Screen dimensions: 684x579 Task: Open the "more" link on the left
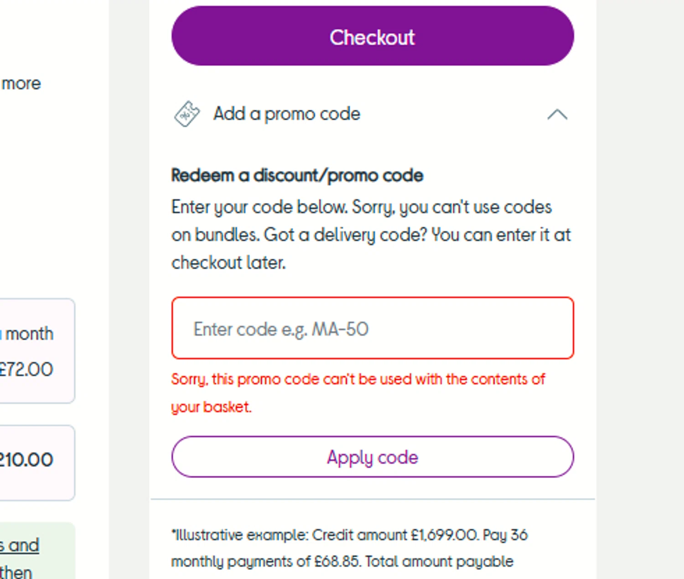click(21, 84)
